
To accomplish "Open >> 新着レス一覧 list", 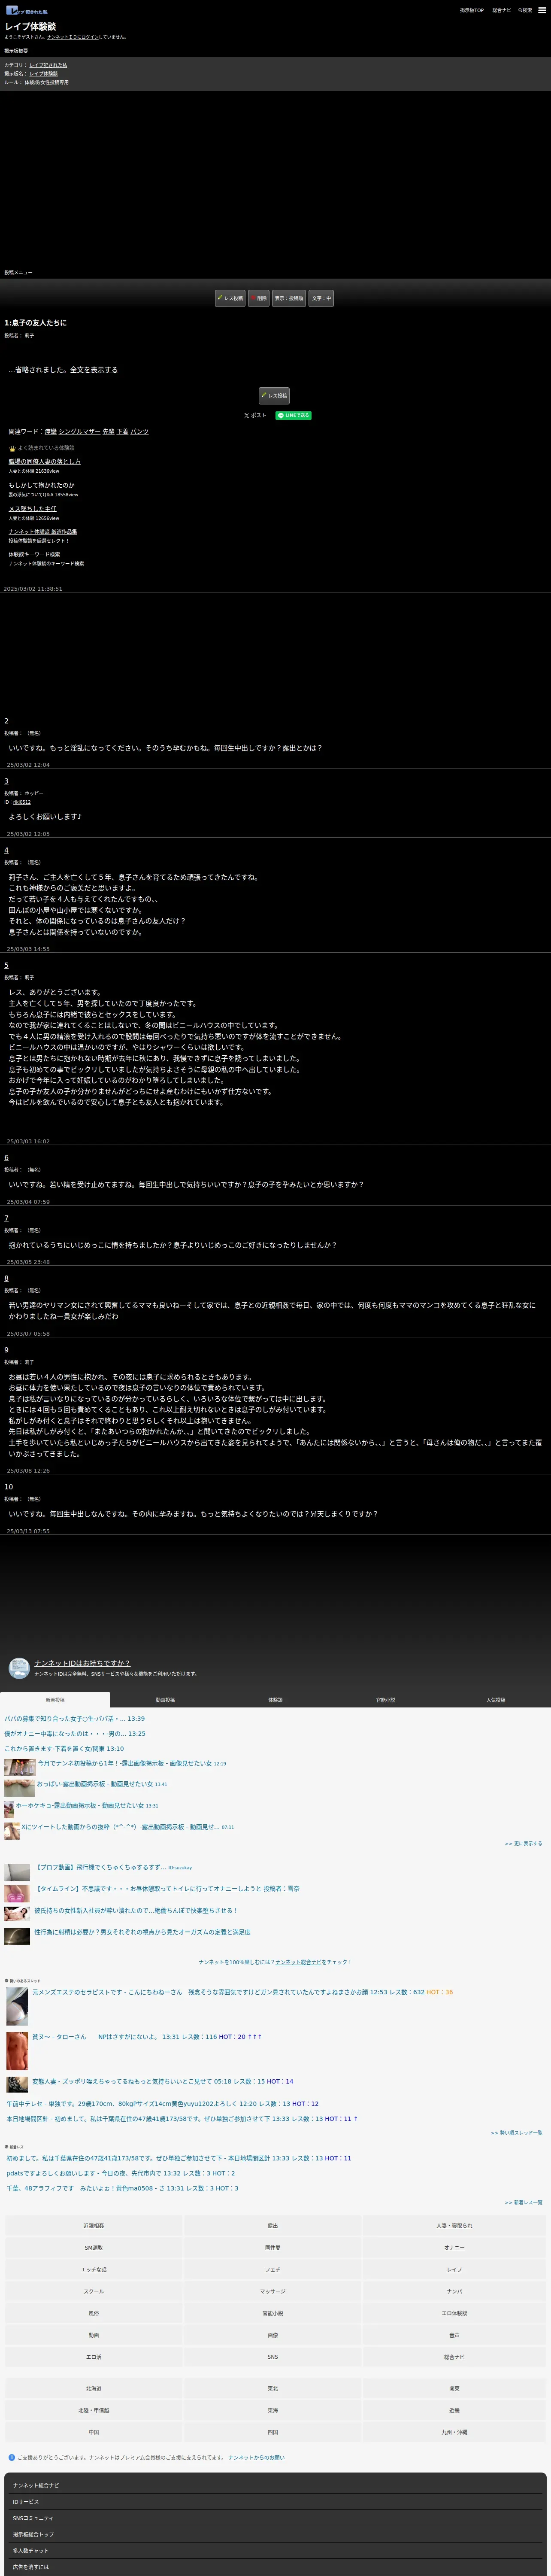I will (x=523, y=2202).
